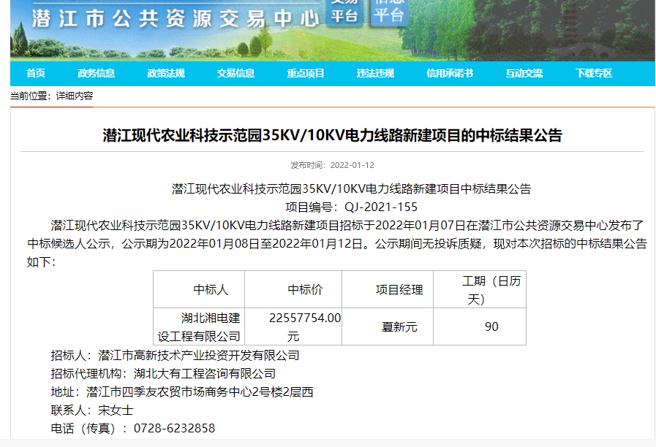The height and width of the screenshot is (447, 656).
Task: Go to the 政务信息 menu item
Action: [x=97, y=73]
